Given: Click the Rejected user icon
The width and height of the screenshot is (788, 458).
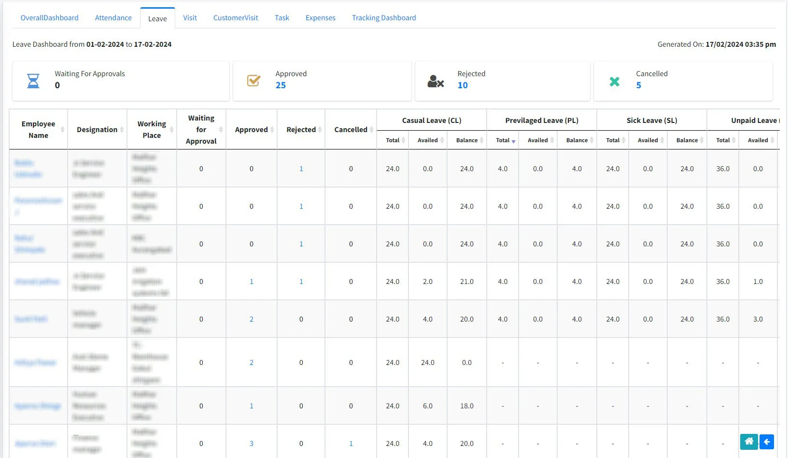Looking at the screenshot, I should coord(435,81).
